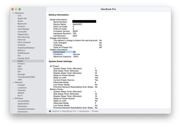
Task: Open WWAN network info
Action: (21, 93)
